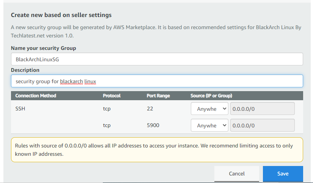Click the Source (IP or Group) header
The image size is (313, 183).
[x=211, y=96]
